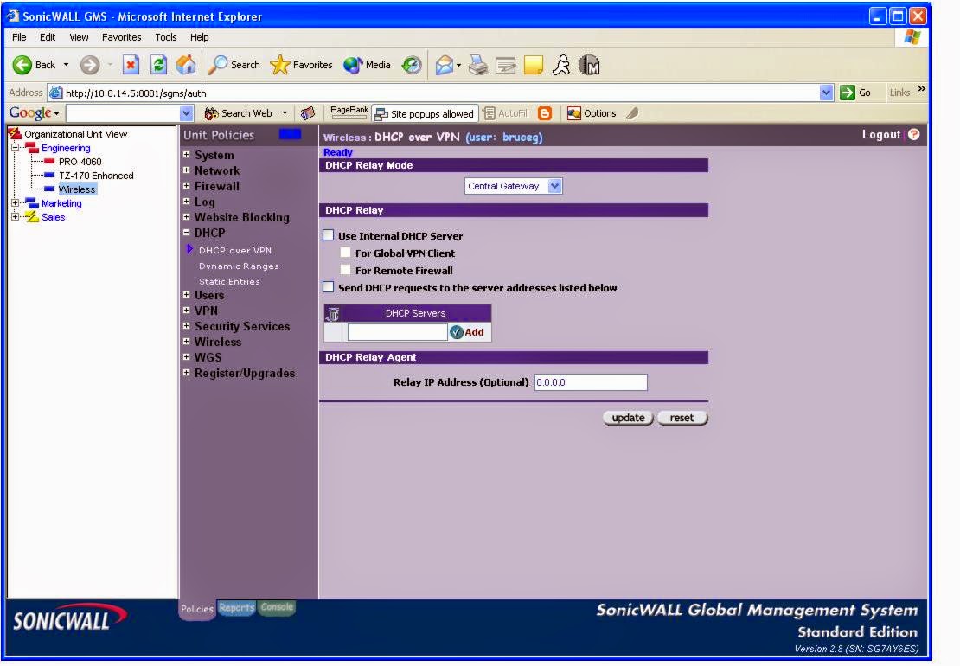Click the Mail envelope toolbar icon
The height and width of the screenshot is (666, 960).
445,65
